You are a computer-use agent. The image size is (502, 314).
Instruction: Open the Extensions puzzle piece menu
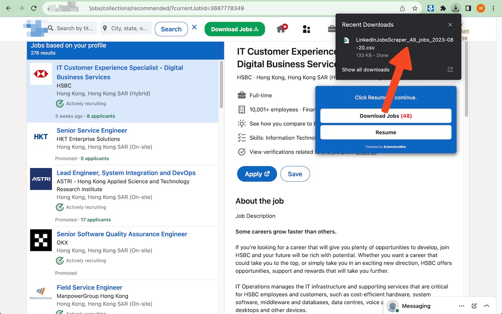(443, 8)
